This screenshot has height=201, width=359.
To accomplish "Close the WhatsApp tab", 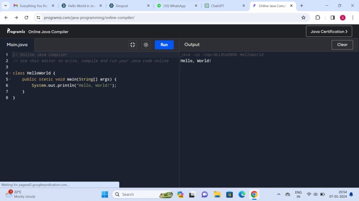I will (x=196, y=6).
